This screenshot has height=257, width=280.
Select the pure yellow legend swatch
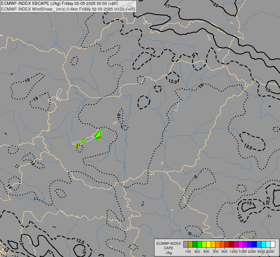click(x=208, y=244)
